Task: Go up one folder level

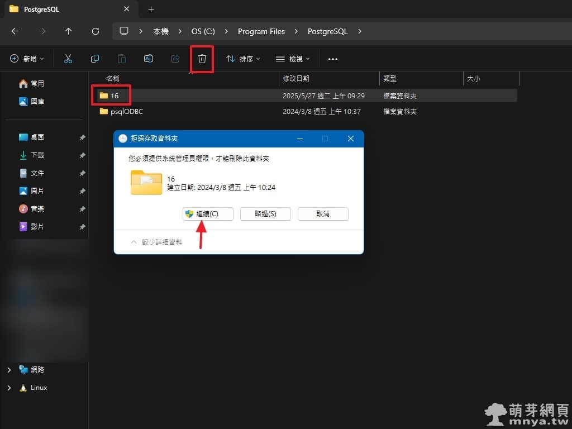Action: [x=69, y=31]
